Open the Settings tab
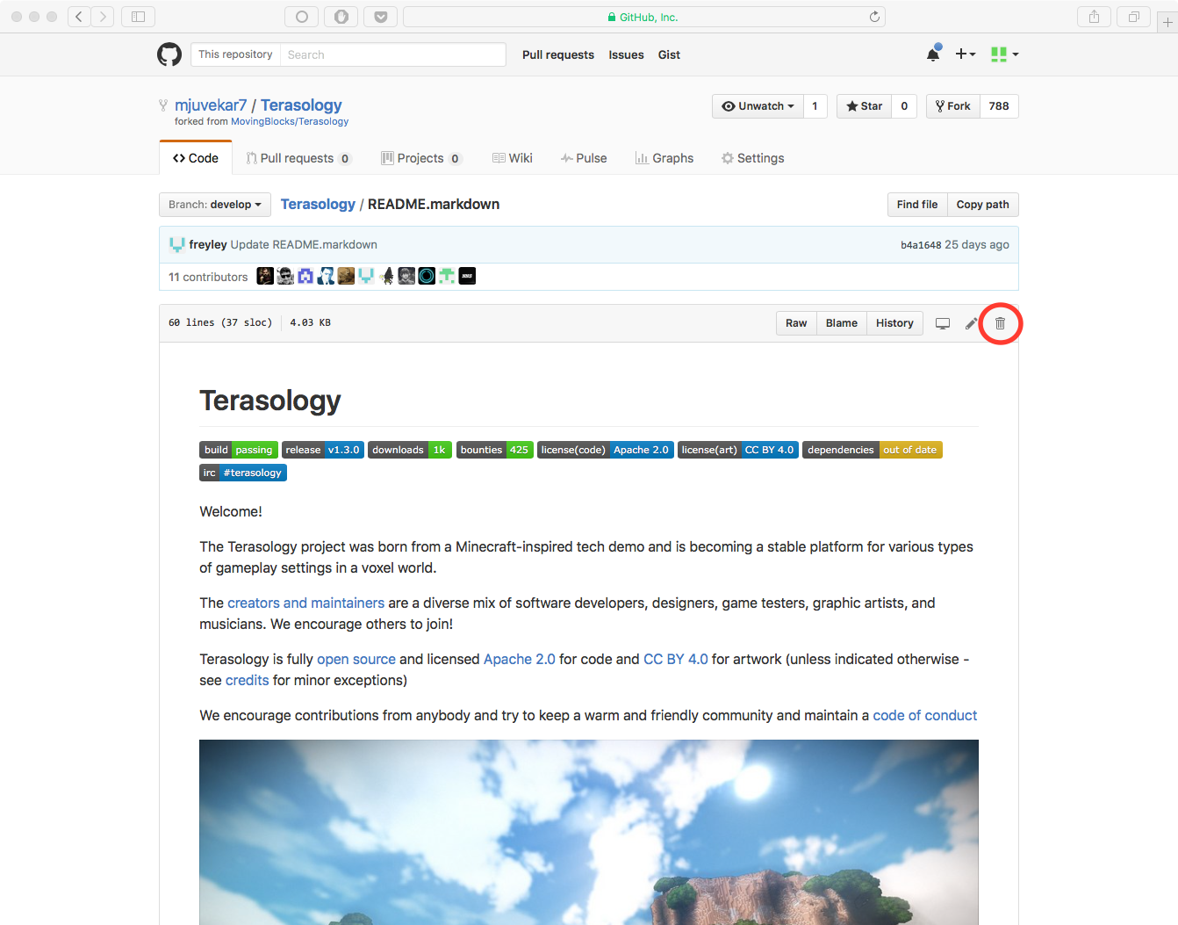This screenshot has height=925, width=1178. (x=753, y=158)
